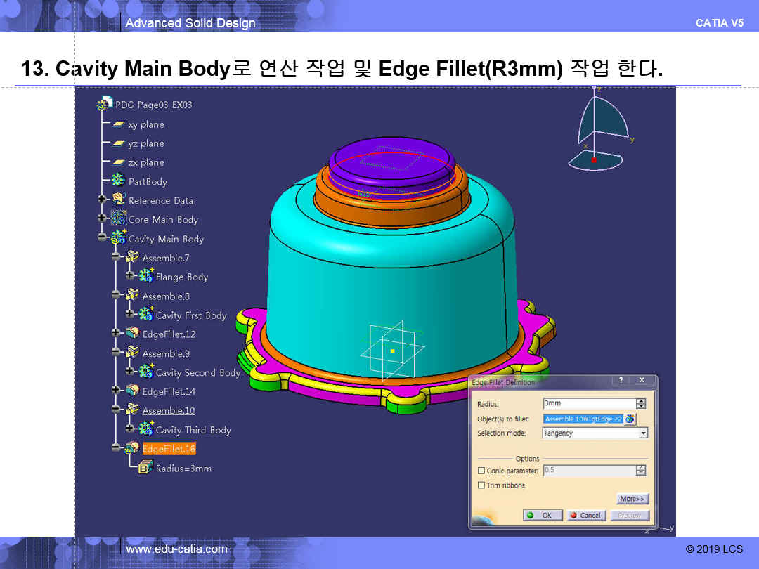Enable the Conic parameter checkbox
The height and width of the screenshot is (569, 759).
point(481,471)
